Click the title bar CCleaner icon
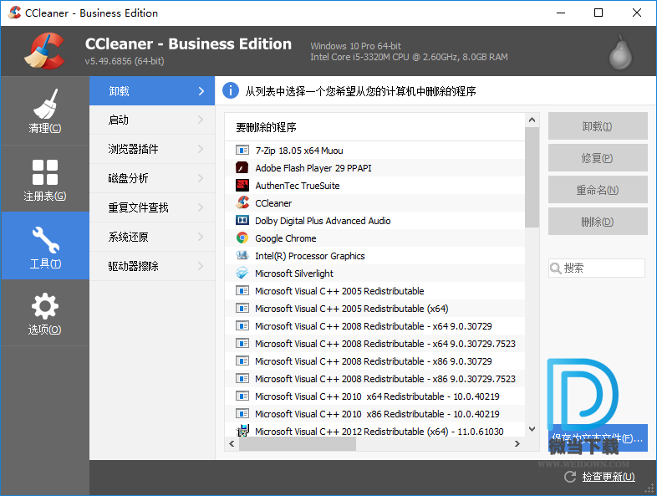This screenshot has height=496, width=657. (x=14, y=13)
